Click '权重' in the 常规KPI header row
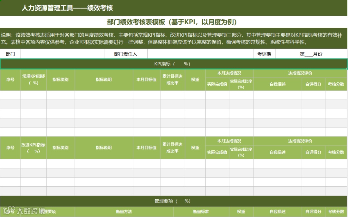This screenshot has width=348, height=217. click(x=195, y=80)
